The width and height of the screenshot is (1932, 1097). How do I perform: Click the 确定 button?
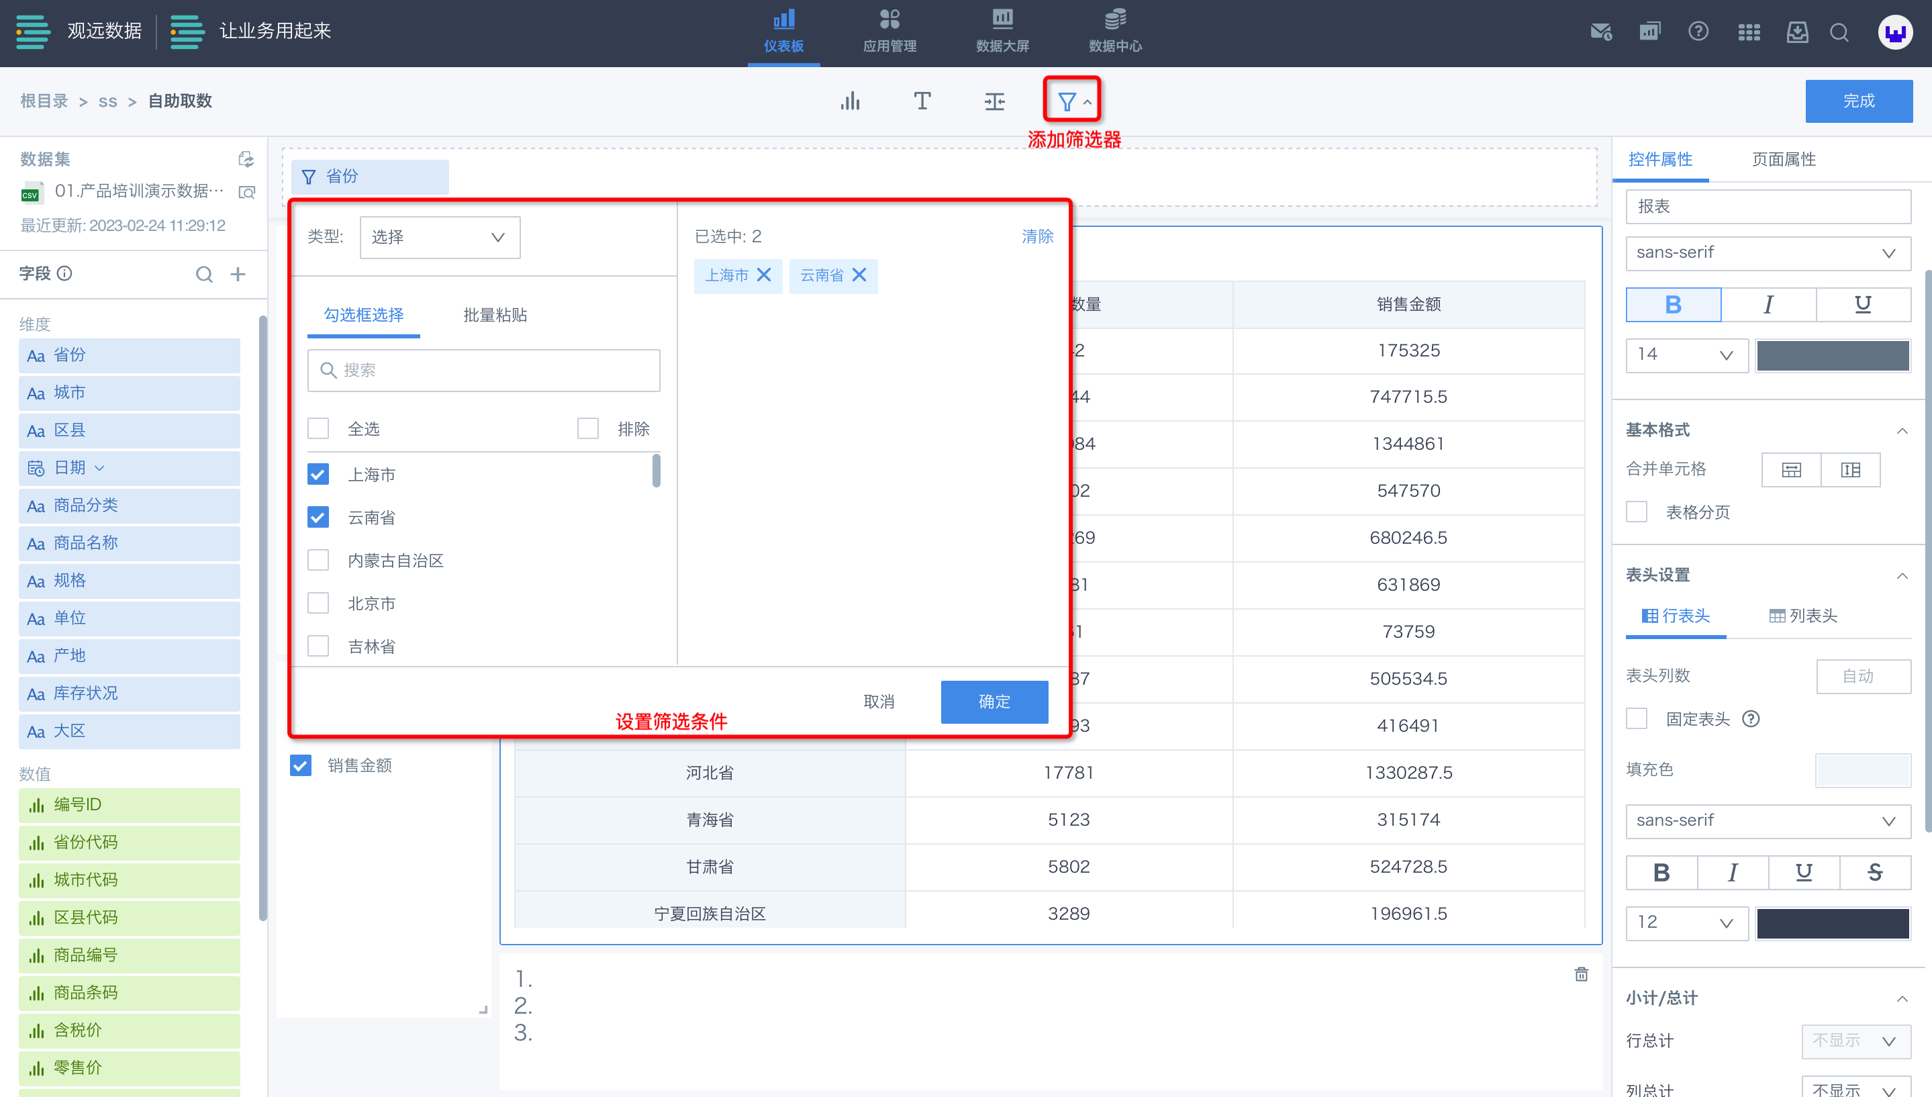[x=994, y=702]
